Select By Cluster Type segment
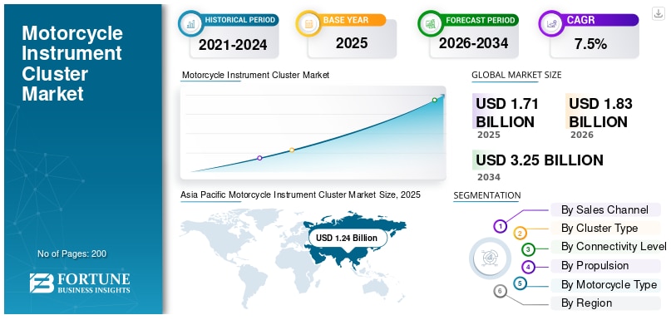The height and width of the screenshot is (320, 671). [x=605, y=228]
